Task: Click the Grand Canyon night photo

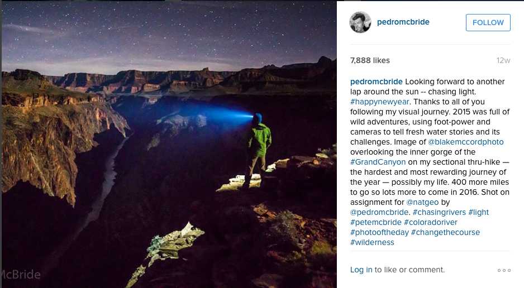Action: 169,145
